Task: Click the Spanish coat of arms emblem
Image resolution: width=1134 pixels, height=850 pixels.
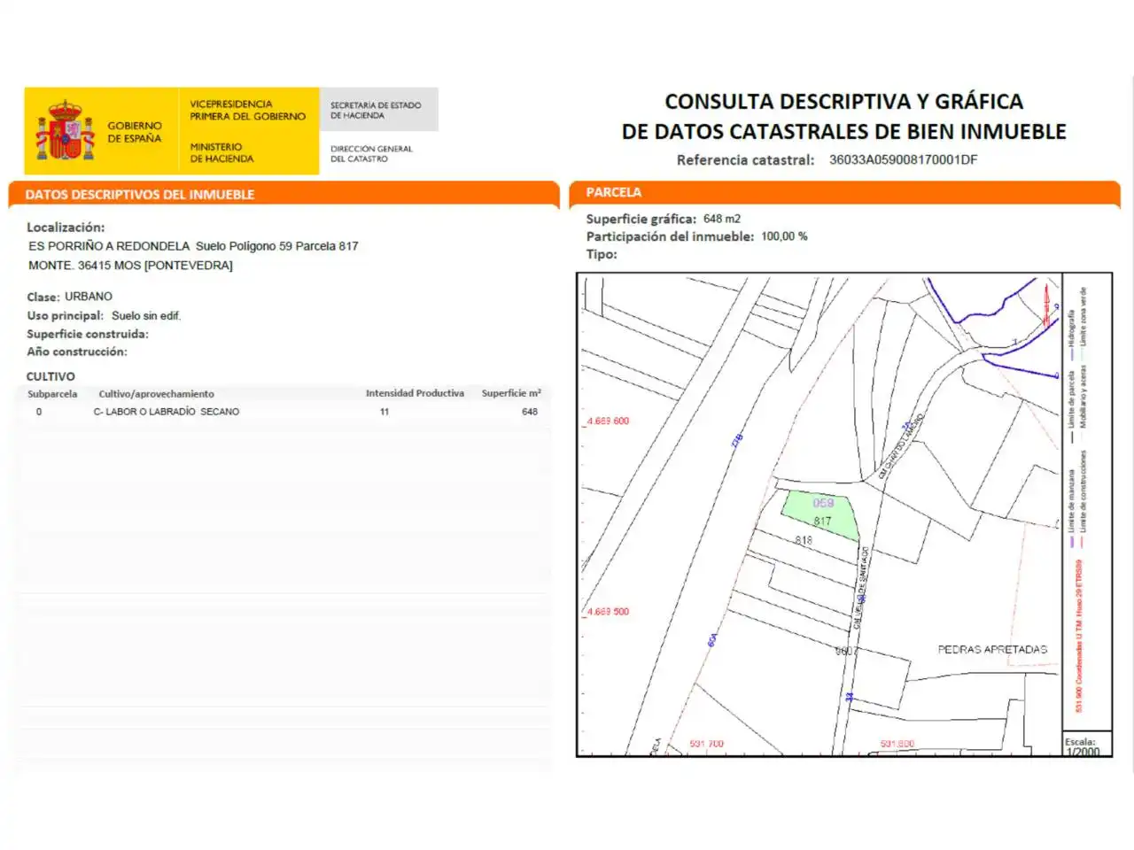Action: point(65,130)
